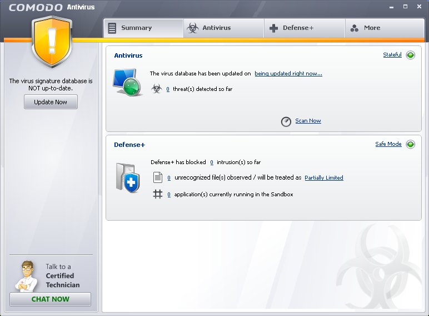The image size is (429, 316).
Task: Click the Stateful link
Action: coord(392,54)
